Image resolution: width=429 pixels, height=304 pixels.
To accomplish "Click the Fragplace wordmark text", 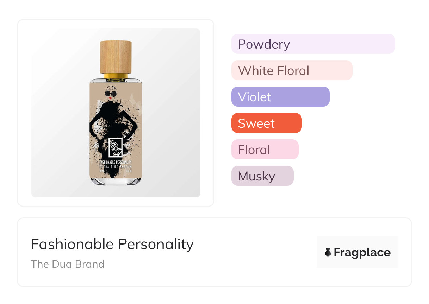I will 362,252.
